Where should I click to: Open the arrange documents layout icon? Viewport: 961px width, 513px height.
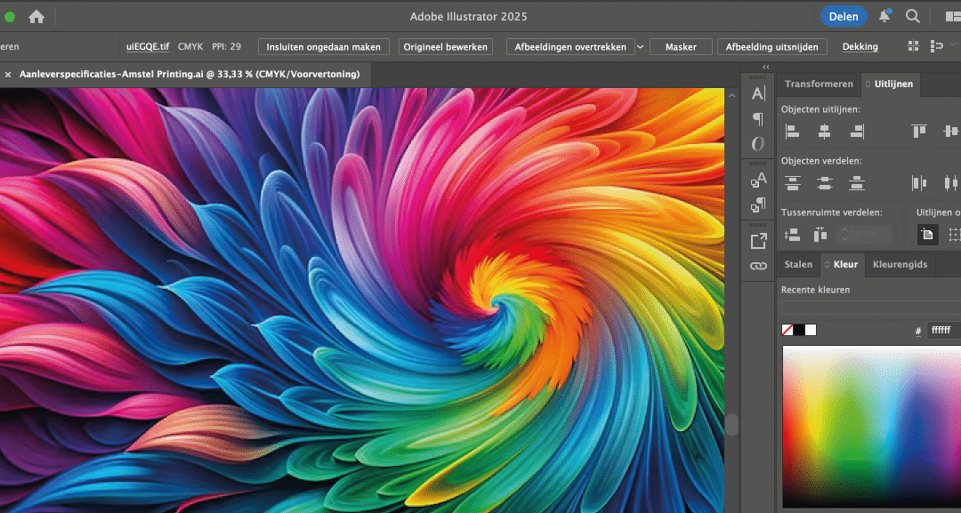coord(954,17)
